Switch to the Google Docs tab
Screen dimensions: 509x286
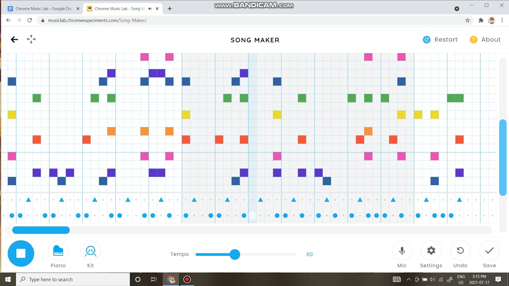click(44, 9)
